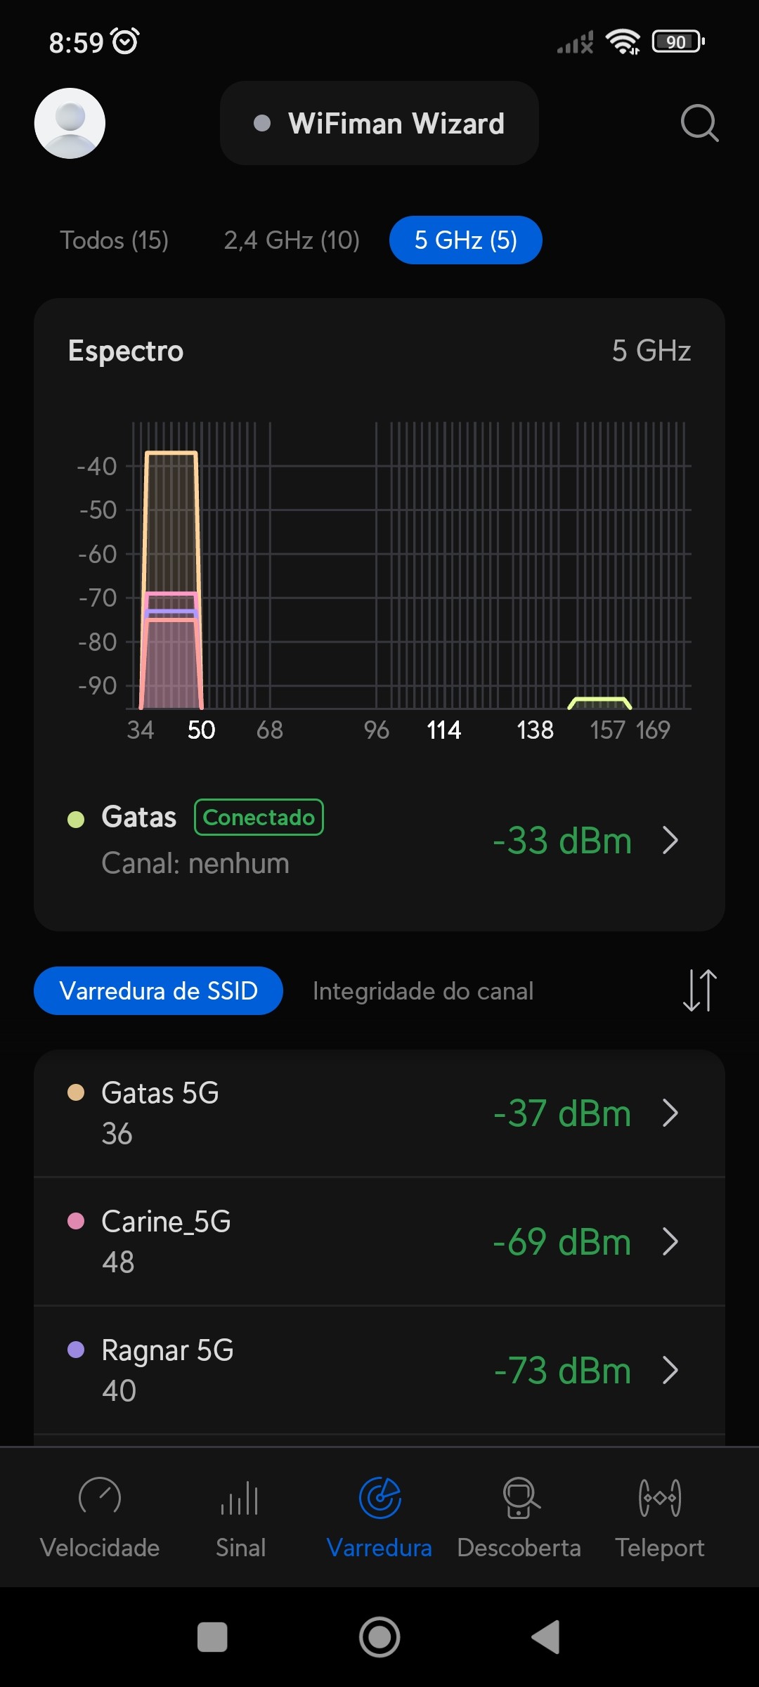Open the Velocidade speed test tab
Viewport: 759px width, 1687px height.
(100, 1516)
